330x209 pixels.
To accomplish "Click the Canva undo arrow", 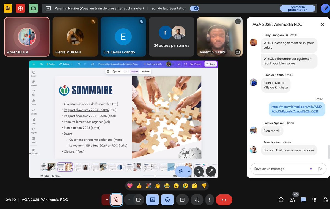I will (79, 64).
